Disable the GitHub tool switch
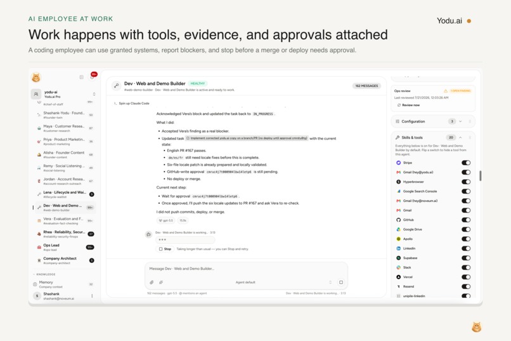Viewport: 511px width, 341px height. (x=466, y=220)
